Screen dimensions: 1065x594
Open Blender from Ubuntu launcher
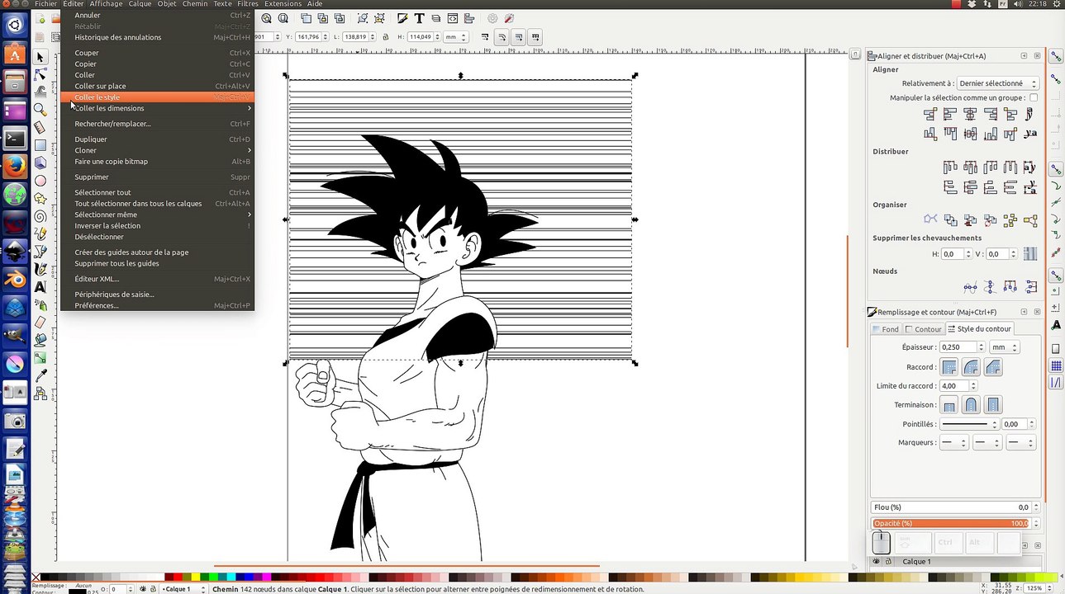15,279
